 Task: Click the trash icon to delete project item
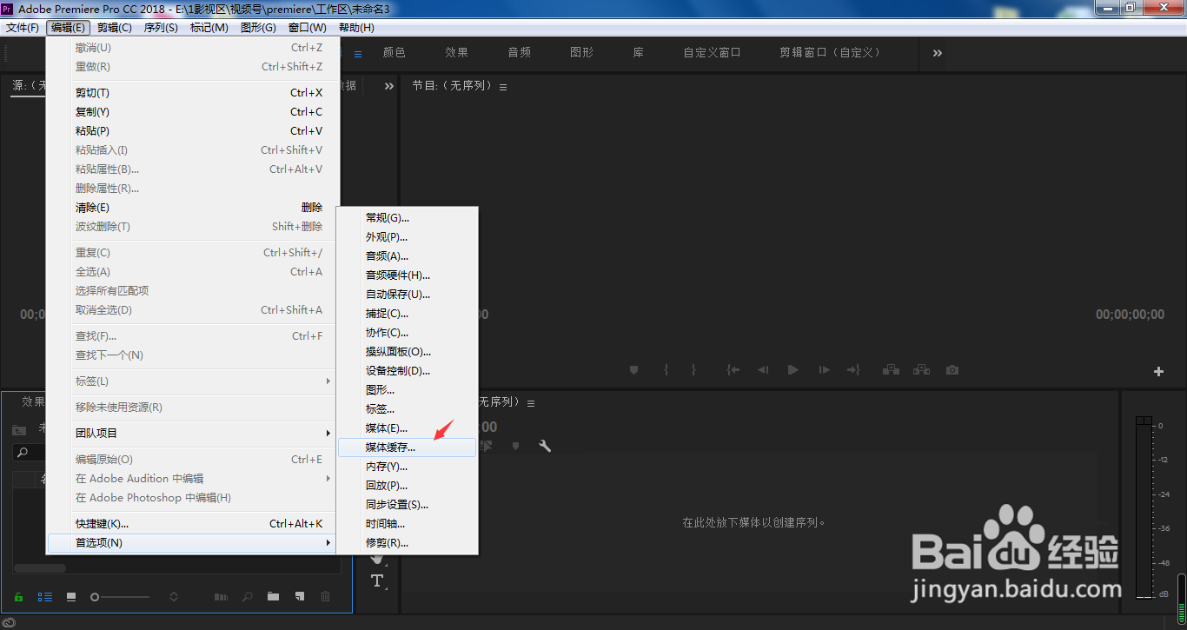325,597
